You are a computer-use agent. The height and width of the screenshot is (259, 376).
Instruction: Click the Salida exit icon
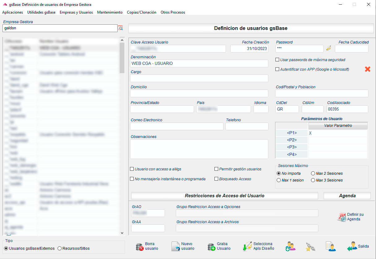click(352, 246)
